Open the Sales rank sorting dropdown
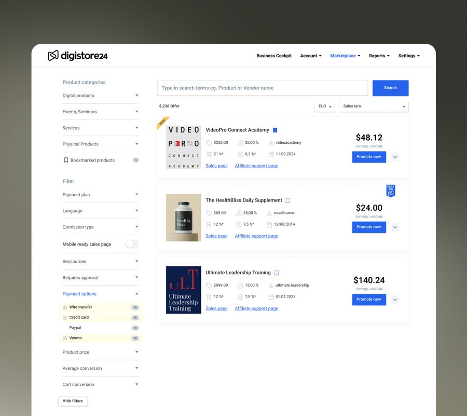 [374, 106]
